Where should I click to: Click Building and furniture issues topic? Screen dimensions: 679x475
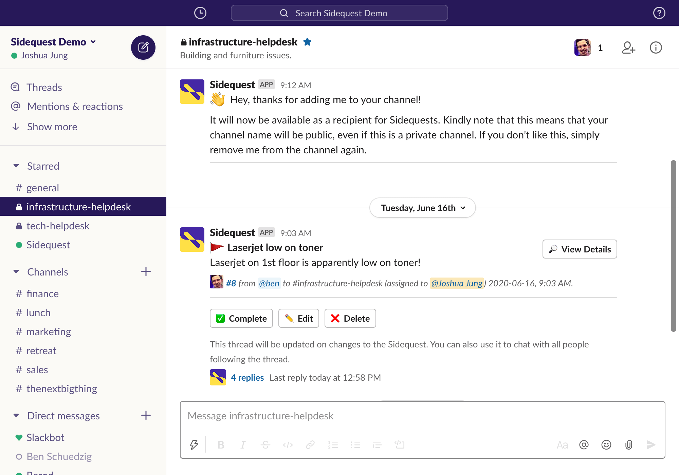(236, 55)
